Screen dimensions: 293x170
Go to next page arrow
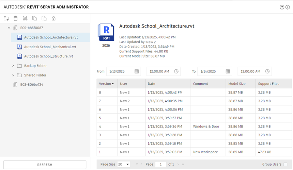tap(178, 164)
